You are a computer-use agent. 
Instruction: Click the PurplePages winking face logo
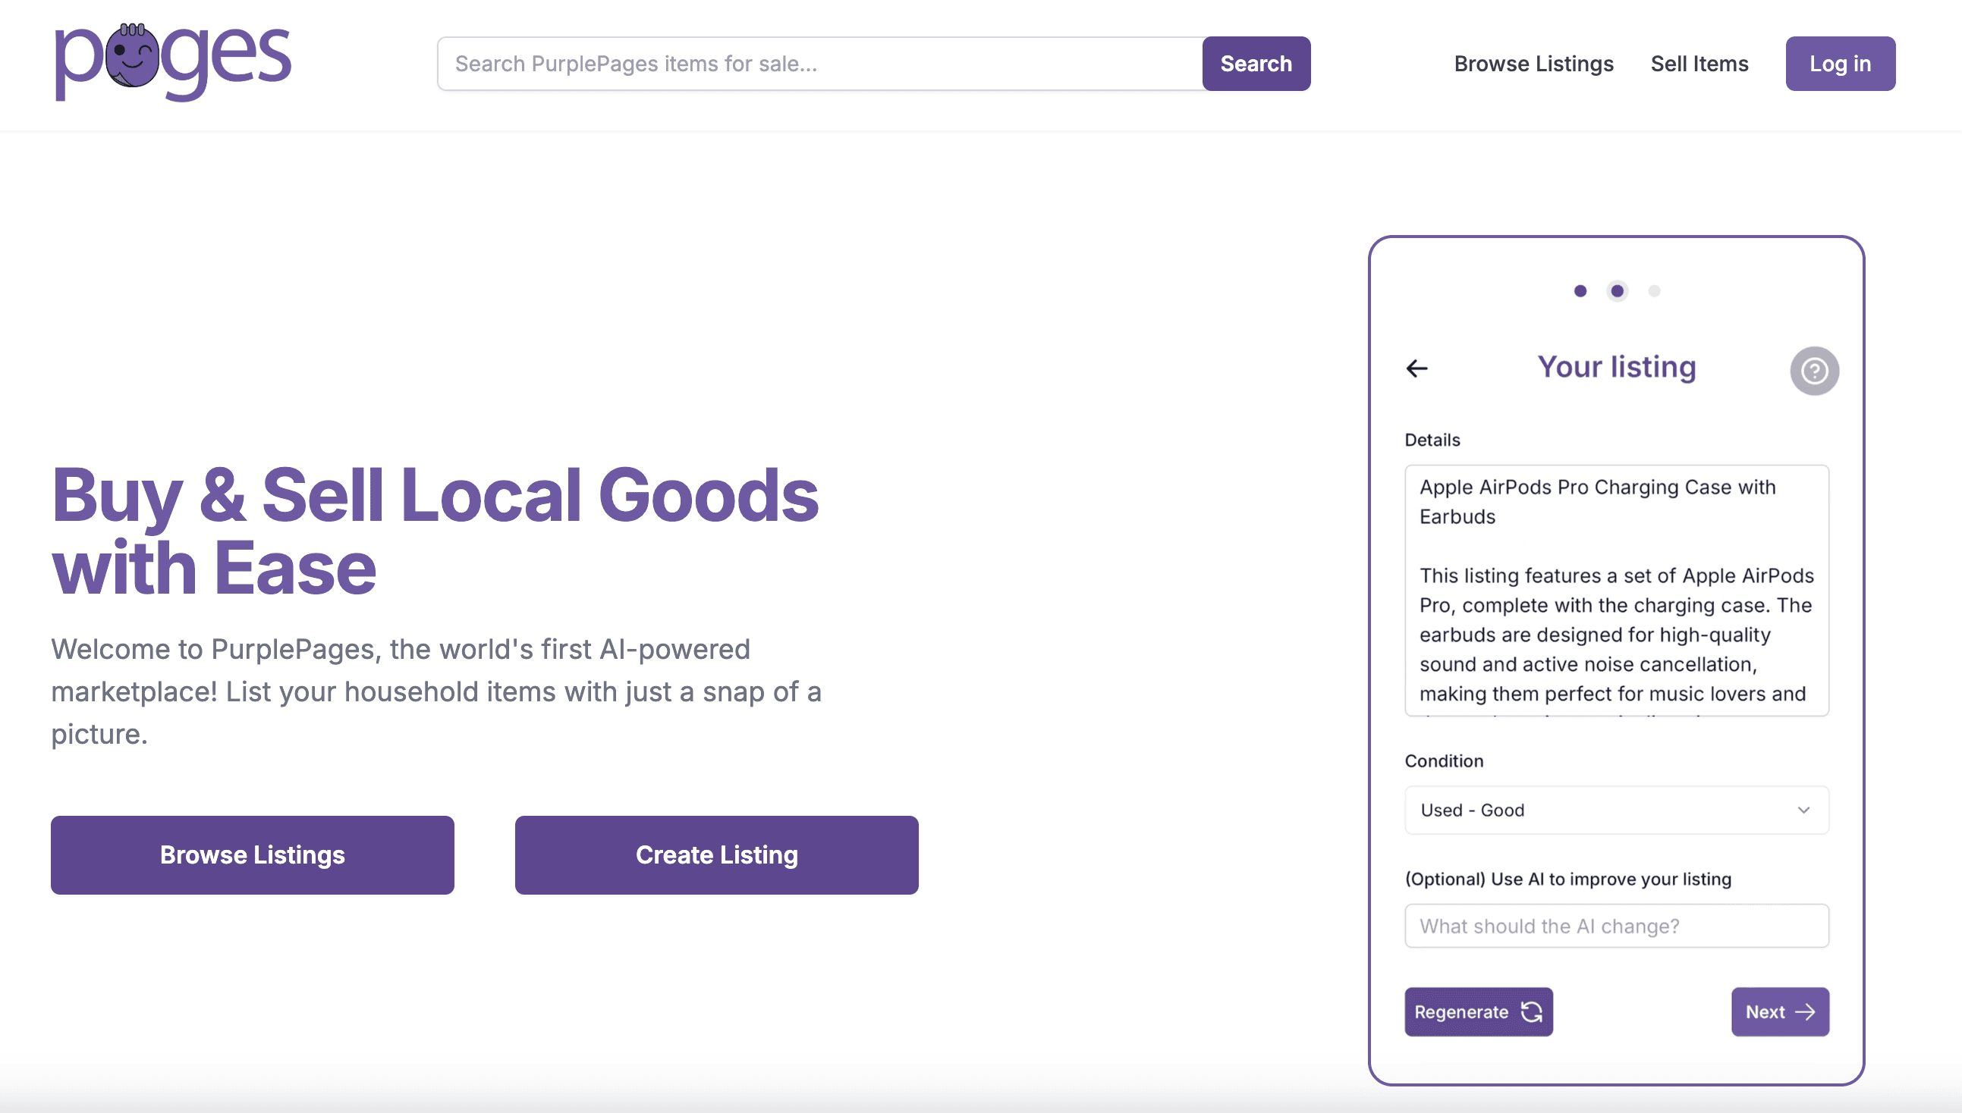coord(131,57)
